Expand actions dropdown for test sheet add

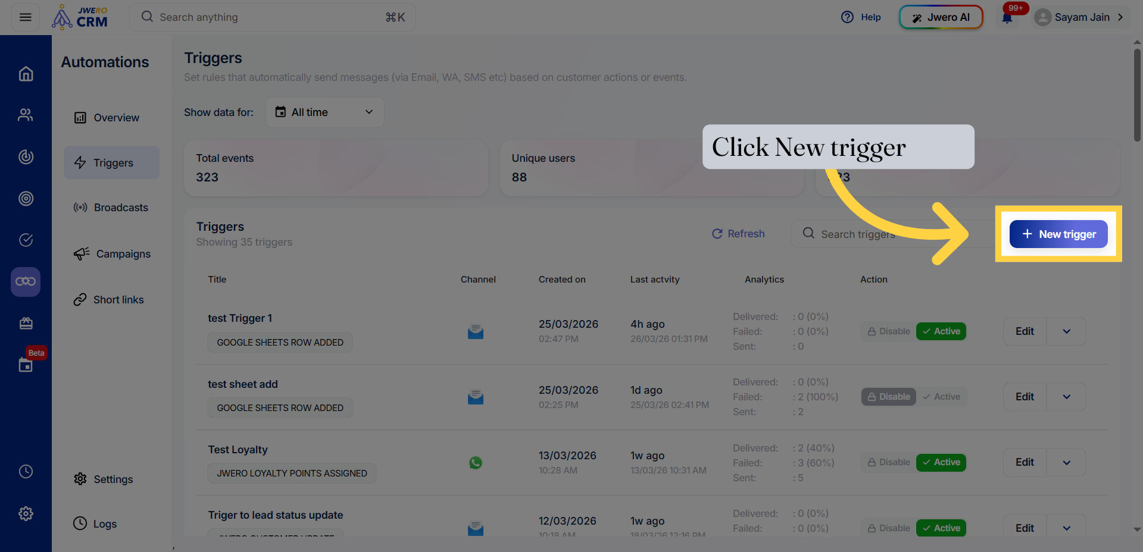[1066, 397]
